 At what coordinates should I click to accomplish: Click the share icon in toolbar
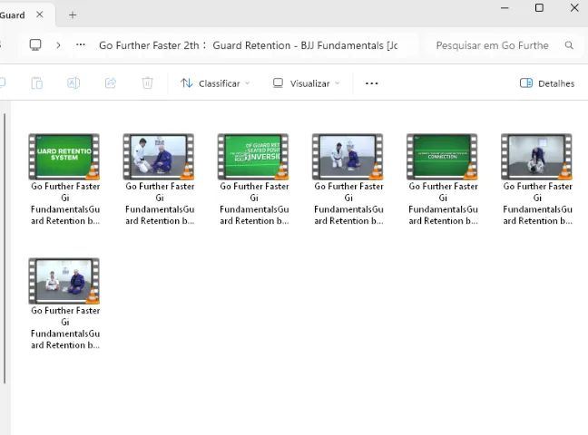pos(111,82)
